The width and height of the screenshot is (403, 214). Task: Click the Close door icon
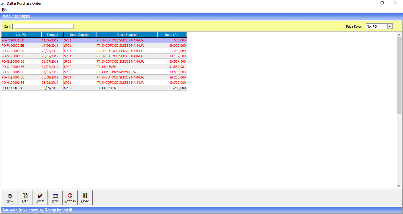(85, 195)
